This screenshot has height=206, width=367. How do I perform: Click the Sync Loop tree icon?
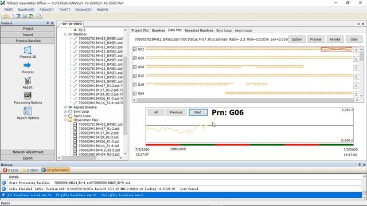[70, 112]
